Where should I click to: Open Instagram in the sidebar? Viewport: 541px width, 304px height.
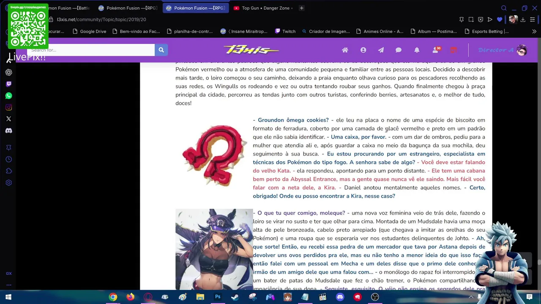tap(8, 107)
